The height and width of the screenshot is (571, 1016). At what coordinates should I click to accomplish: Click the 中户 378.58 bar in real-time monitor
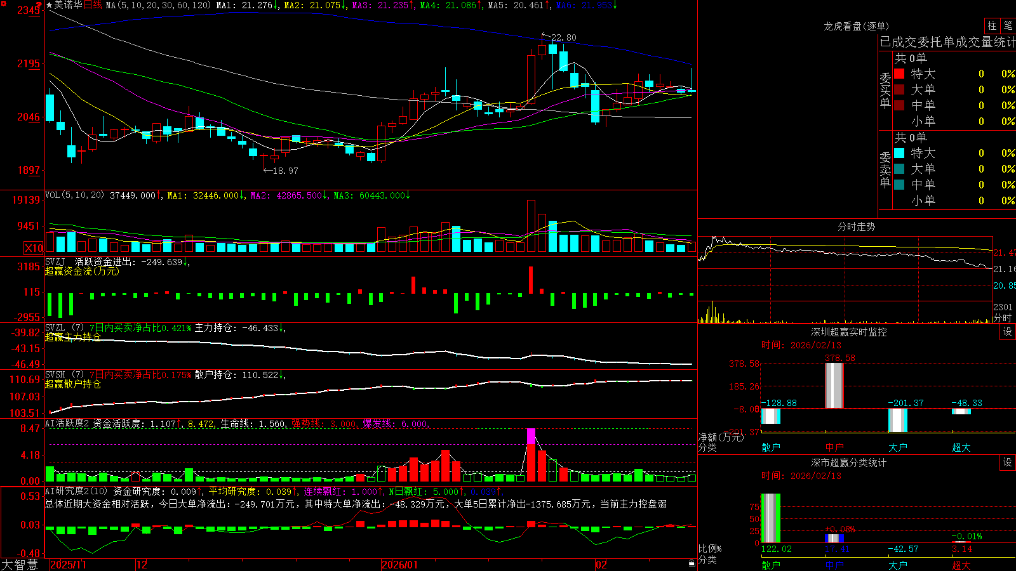tap(834, 385)
